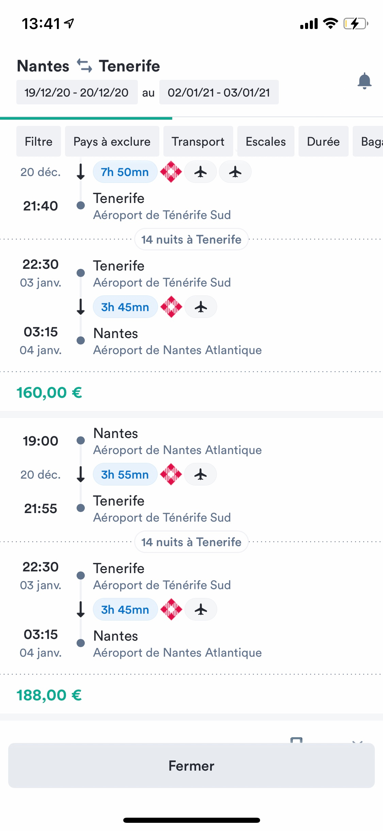This screenshot has height=831, width=383.
Task: Open Pays à exclure filter
Action: (x=112, y=142)
